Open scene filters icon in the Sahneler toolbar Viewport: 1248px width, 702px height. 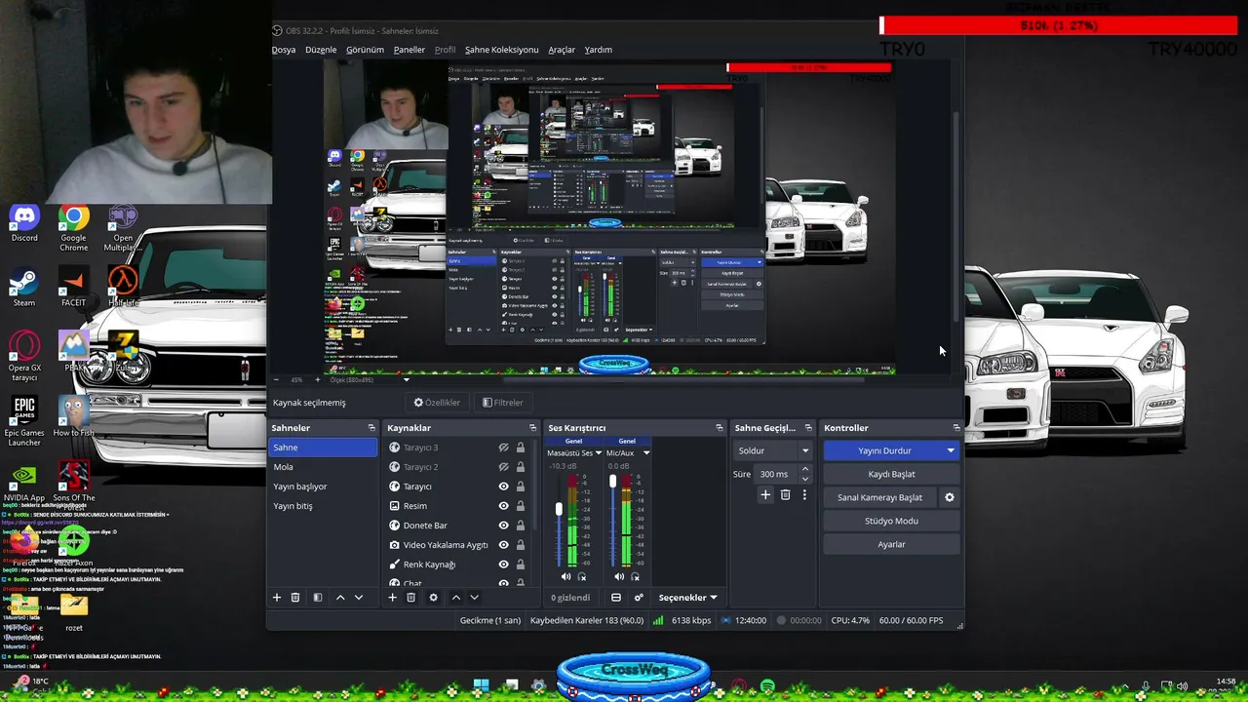pos(318,598)
